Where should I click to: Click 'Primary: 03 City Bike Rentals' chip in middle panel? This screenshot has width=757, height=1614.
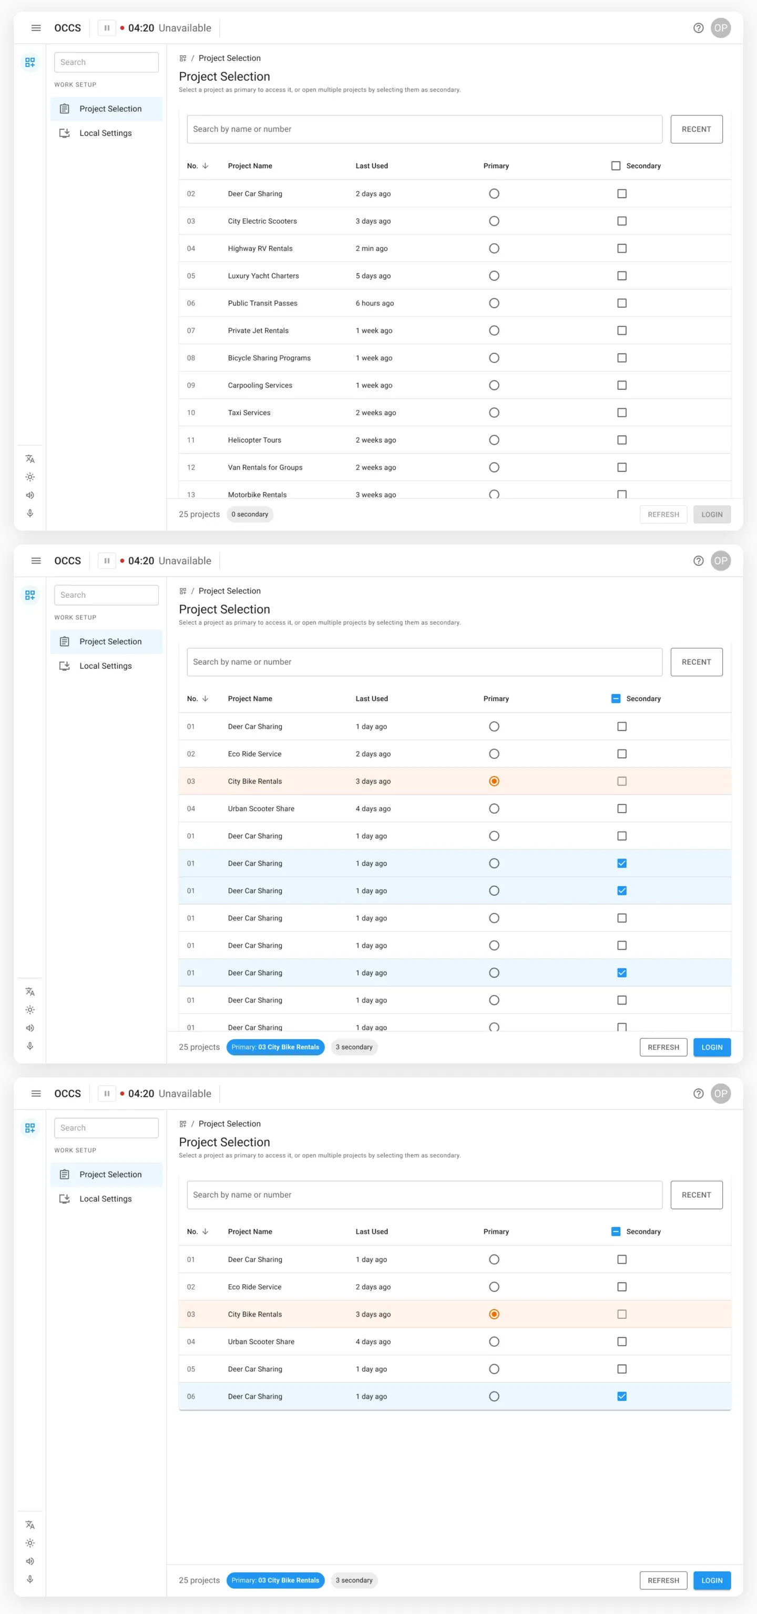click(275, 1047)
